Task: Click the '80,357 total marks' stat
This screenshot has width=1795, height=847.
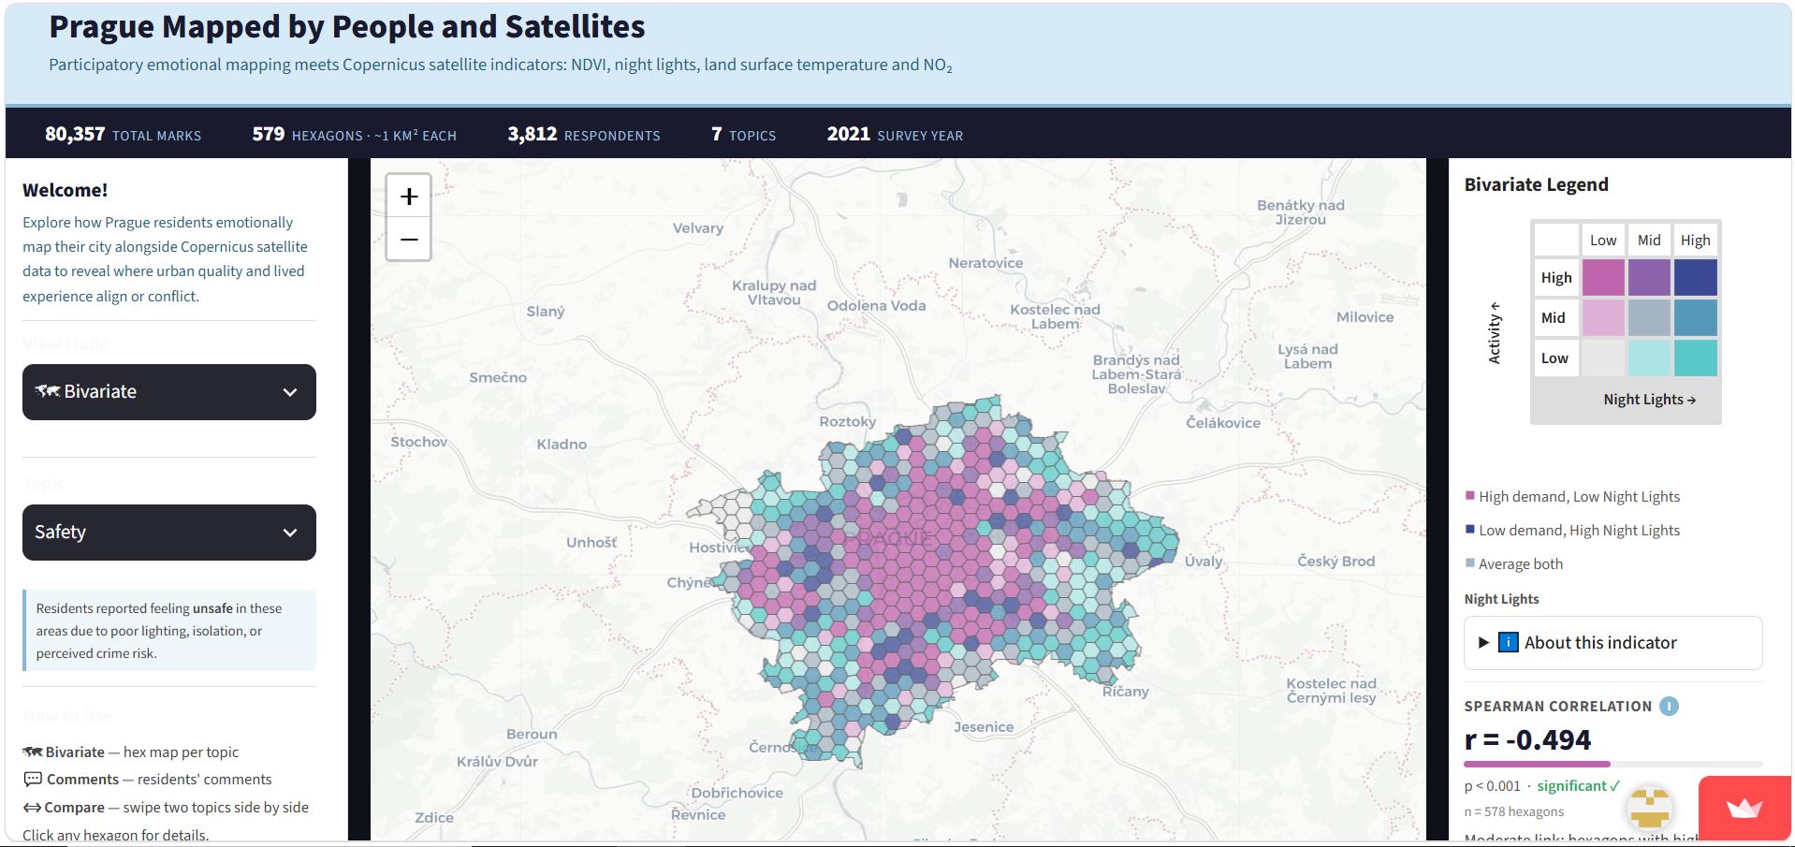Action: 123,135
